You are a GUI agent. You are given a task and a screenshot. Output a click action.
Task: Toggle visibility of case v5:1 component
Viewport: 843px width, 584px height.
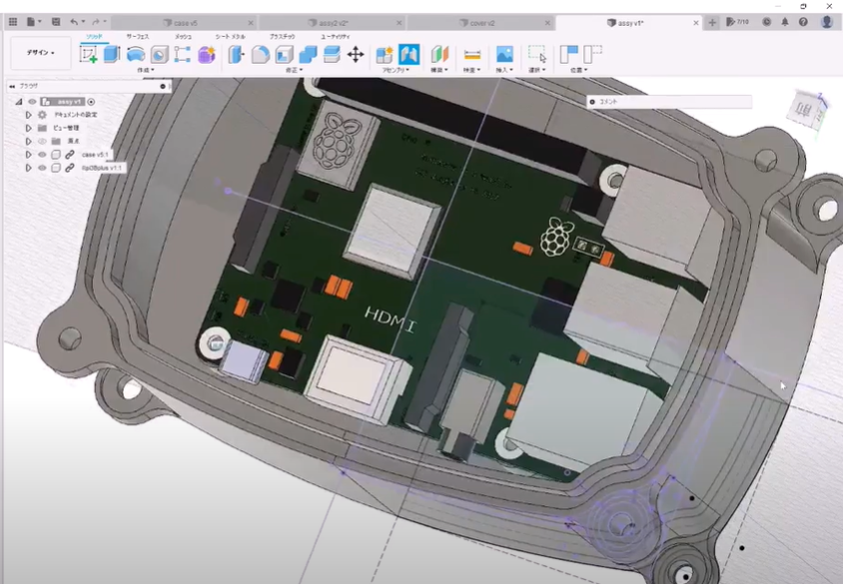point(42,155)
